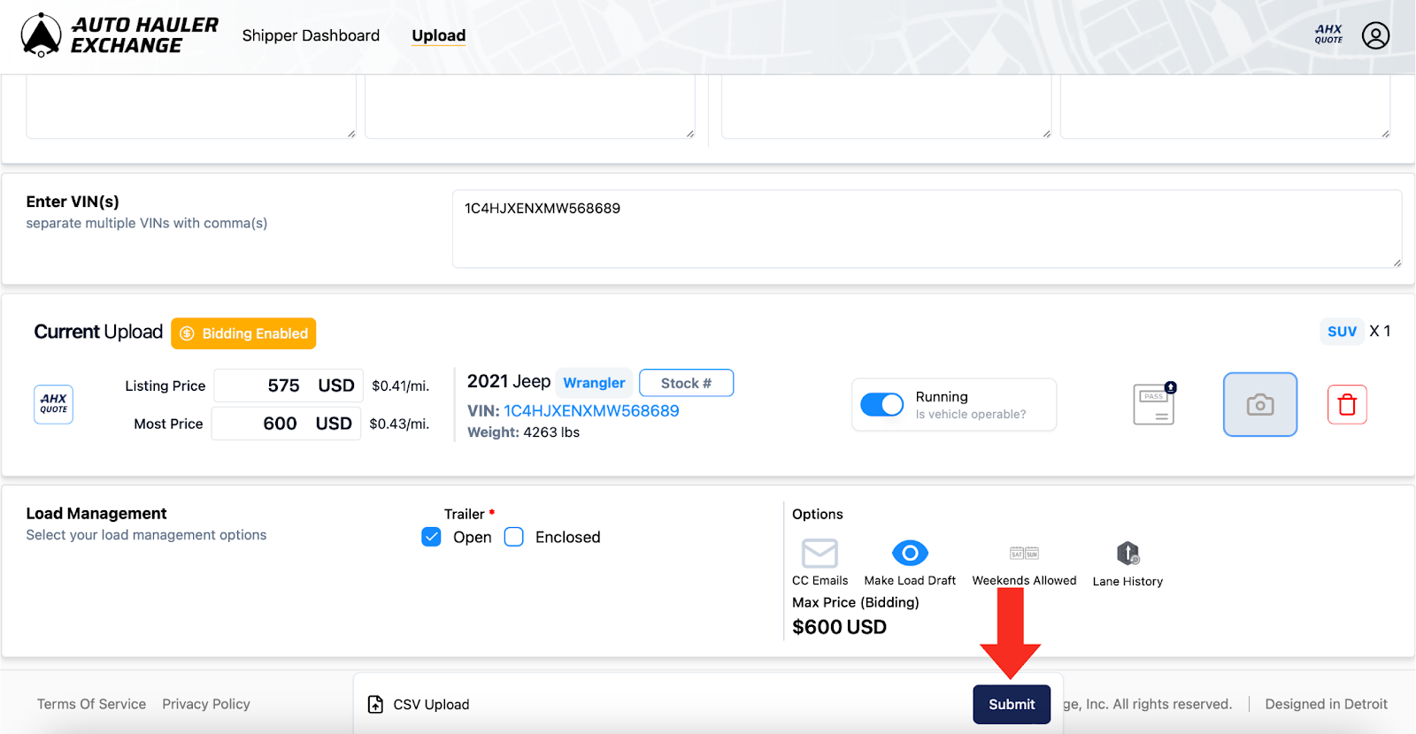Click the AHX Quote badge beside Listing Price
This screenshot has width=1416, height=734.
pyautogui.click(x=53, y=404)
